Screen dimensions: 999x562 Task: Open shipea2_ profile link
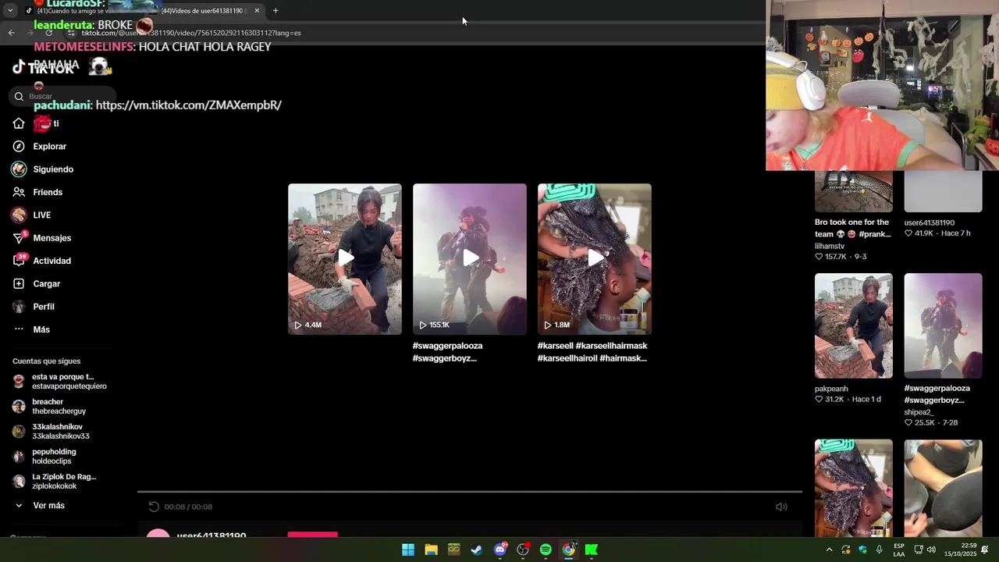[919, 412]
